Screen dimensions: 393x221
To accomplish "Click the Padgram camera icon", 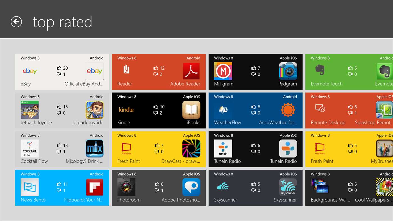I will (288, 71).
